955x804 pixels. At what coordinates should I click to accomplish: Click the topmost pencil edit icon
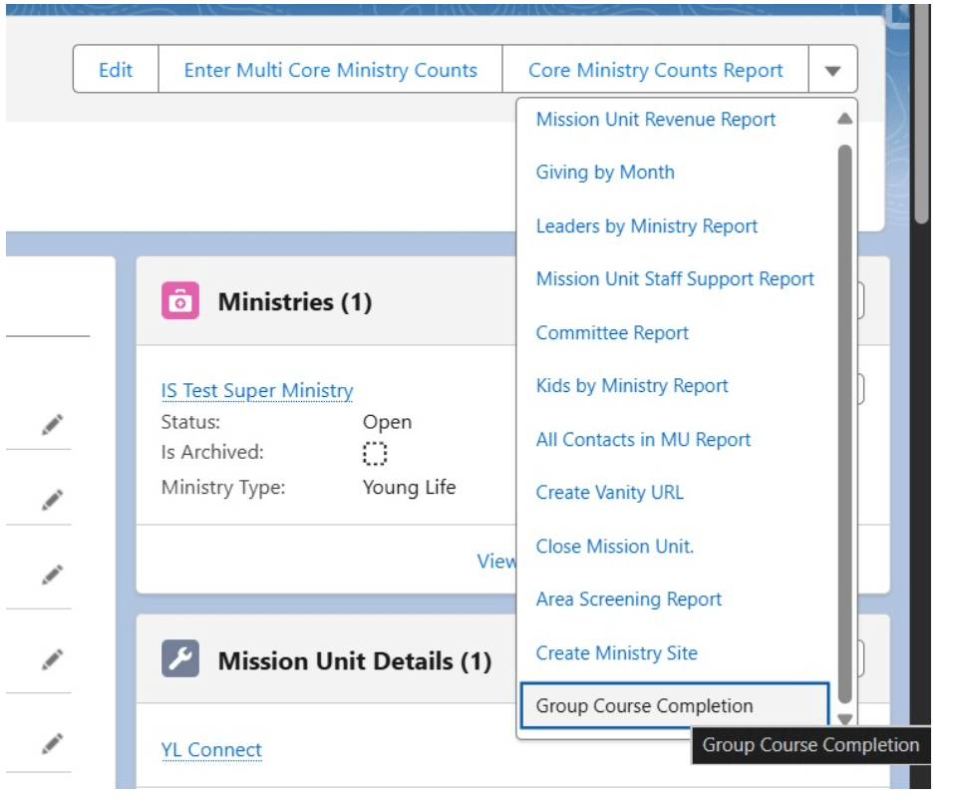click(x=53, y=425)
